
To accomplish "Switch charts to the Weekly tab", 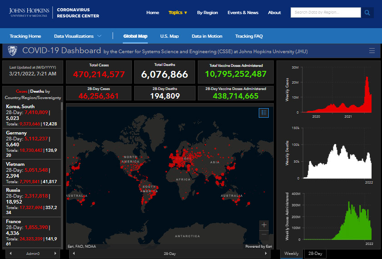I will [292, 254].
